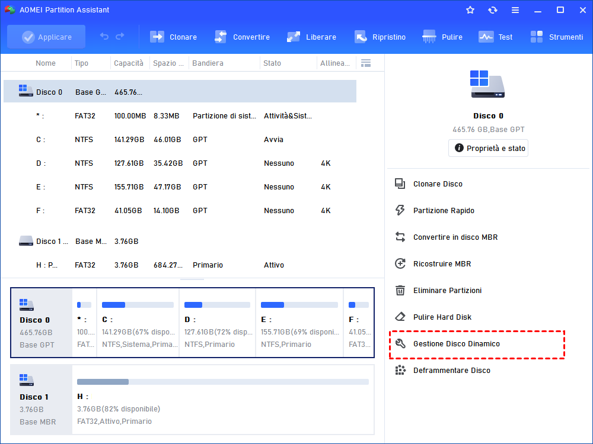Viewport: 593px width, 444px height.
Task: Select the * : partition block in disk map
Action: (84, 323)
